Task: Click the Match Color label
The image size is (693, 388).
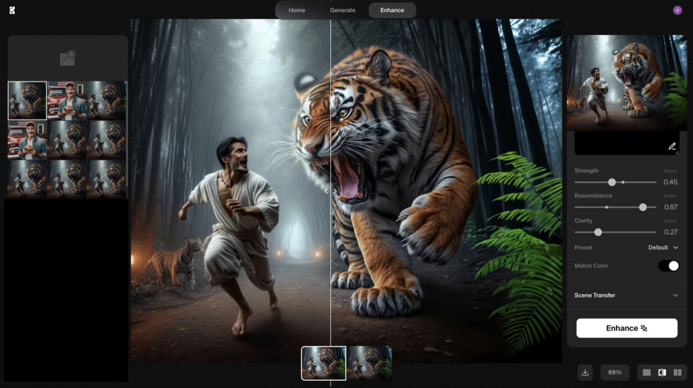Action: 591,266
